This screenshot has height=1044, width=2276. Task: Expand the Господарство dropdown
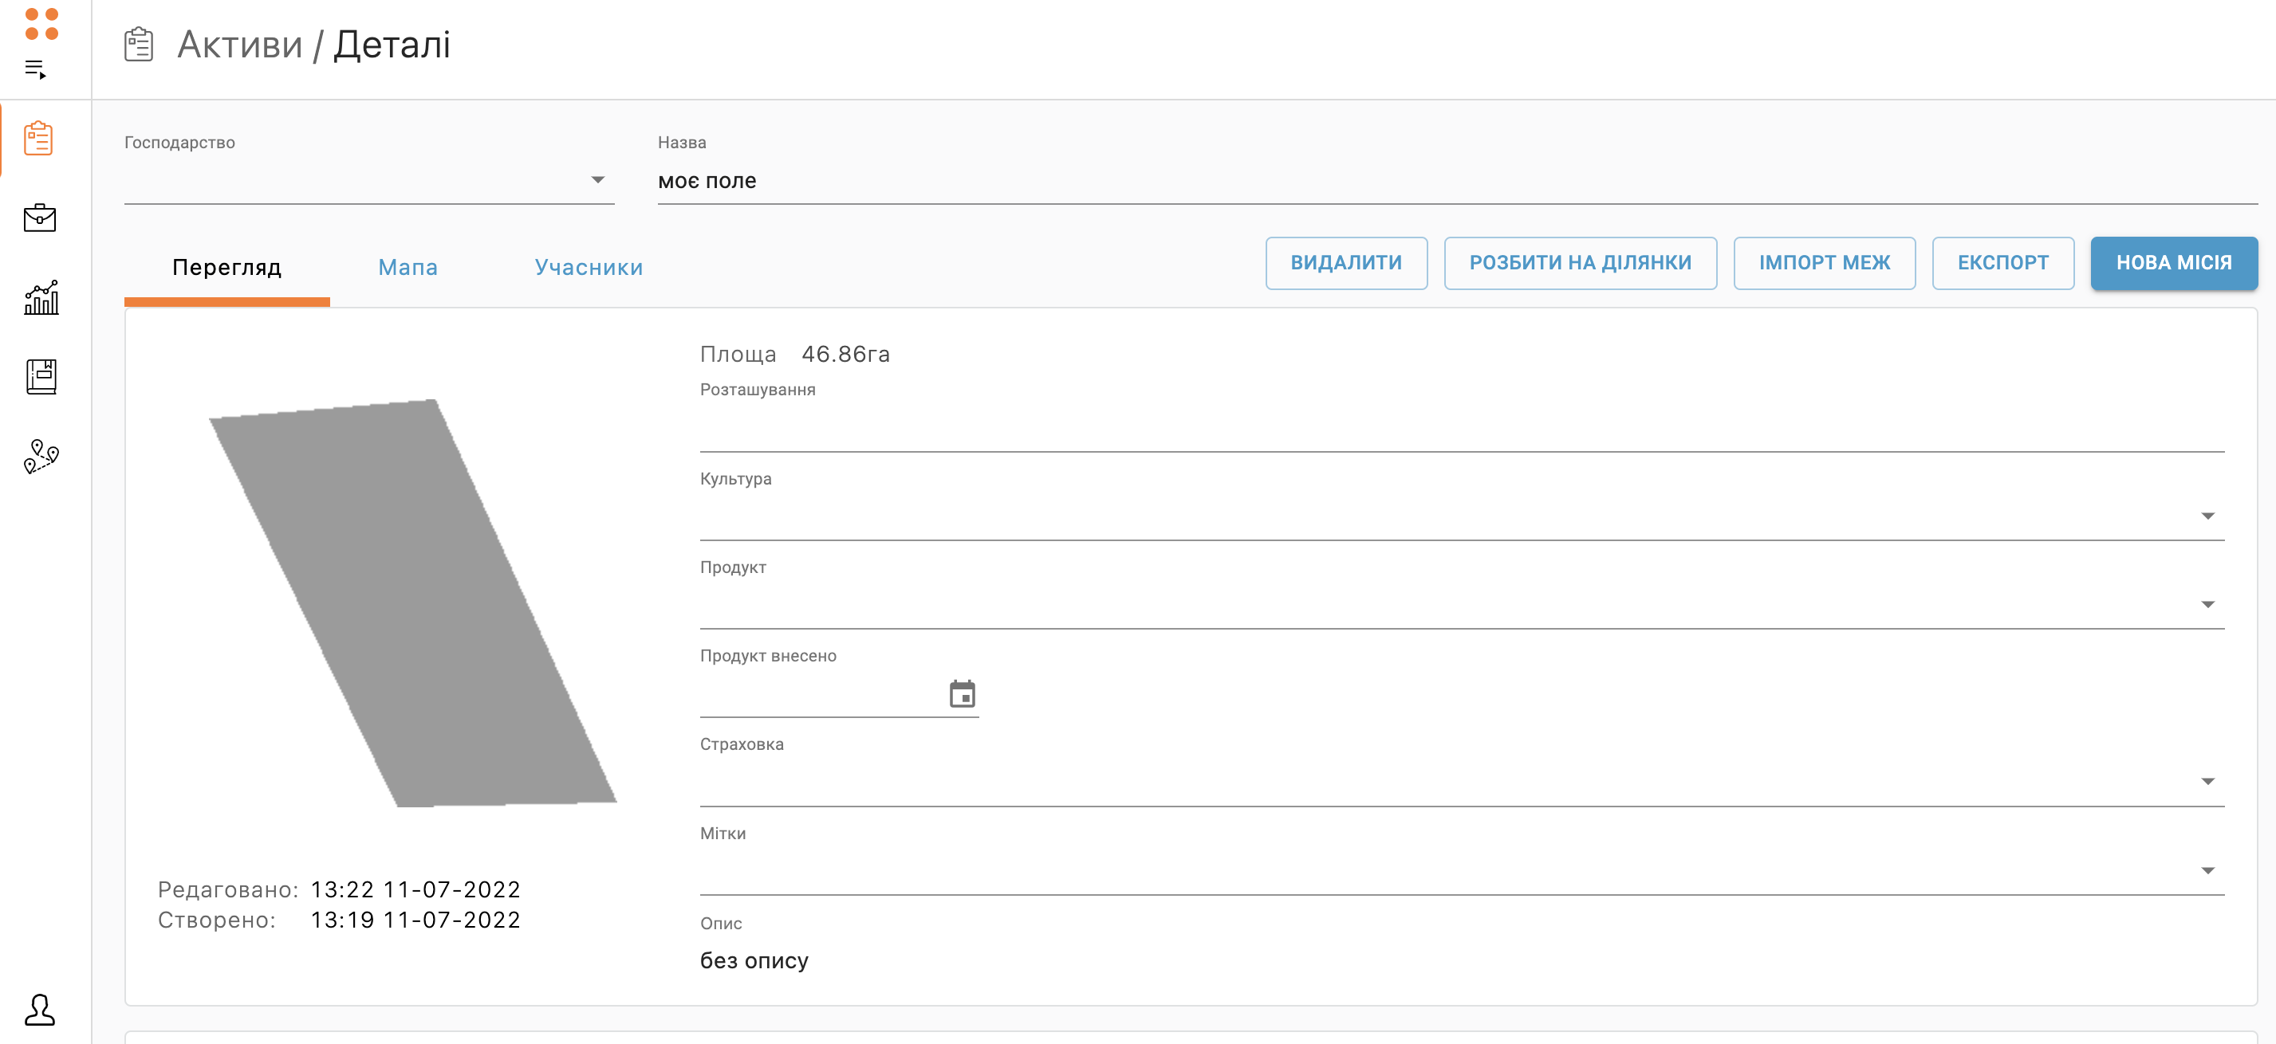(597, 180)
